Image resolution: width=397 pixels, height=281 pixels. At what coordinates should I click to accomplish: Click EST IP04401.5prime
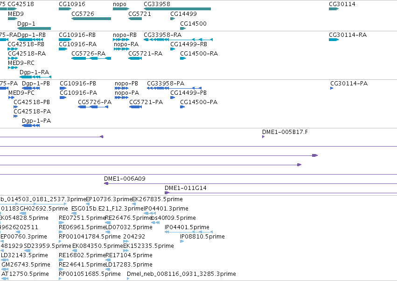pyautogui.click(x=188, y=232)
